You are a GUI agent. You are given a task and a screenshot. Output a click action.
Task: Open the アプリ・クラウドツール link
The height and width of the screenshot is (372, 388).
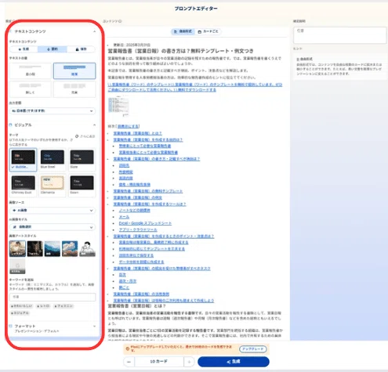138,230
